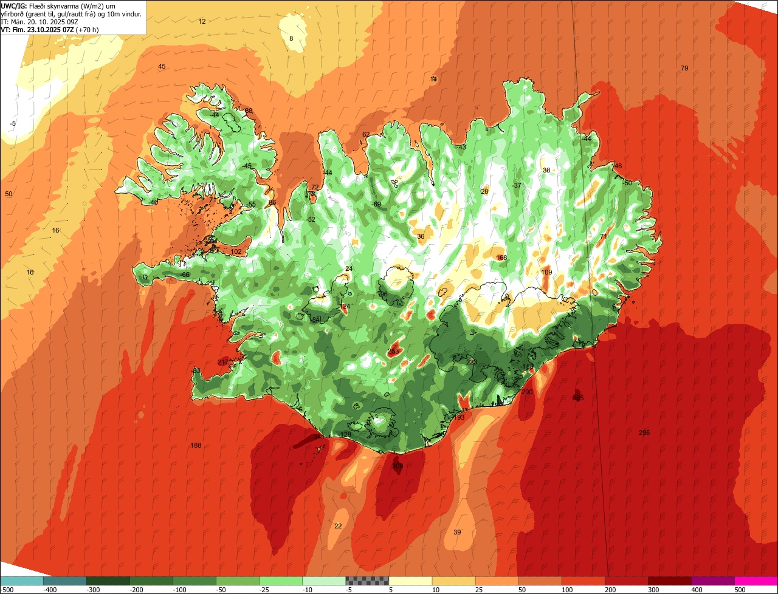Click the 'yfirborð (grænt til, gul/rautt frá)' line
This screenshot has height=594, width=778.
[71, 13]
